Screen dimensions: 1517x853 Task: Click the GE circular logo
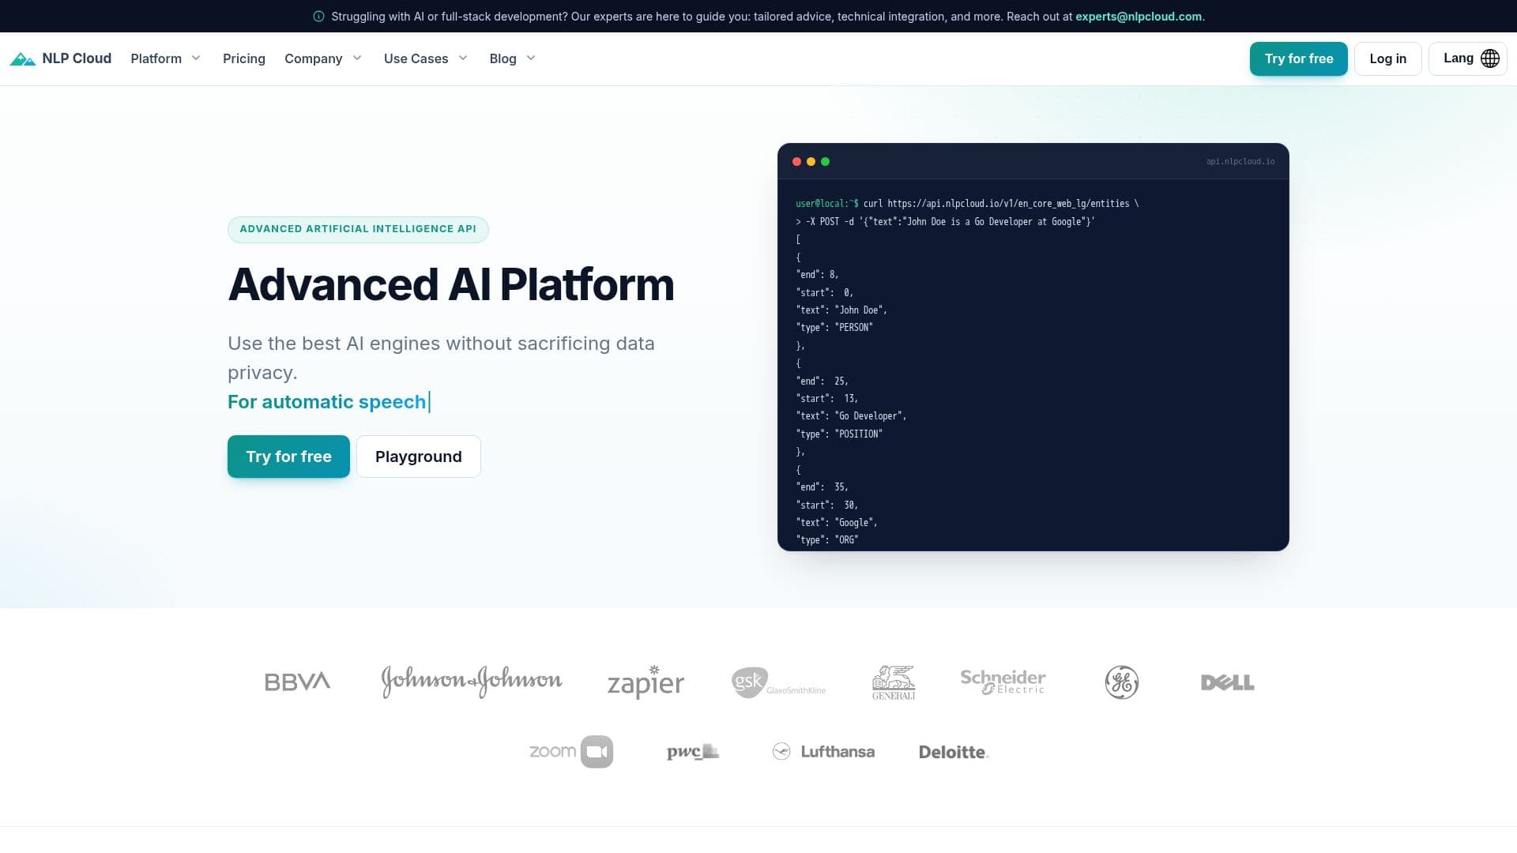coord(1121,682)
